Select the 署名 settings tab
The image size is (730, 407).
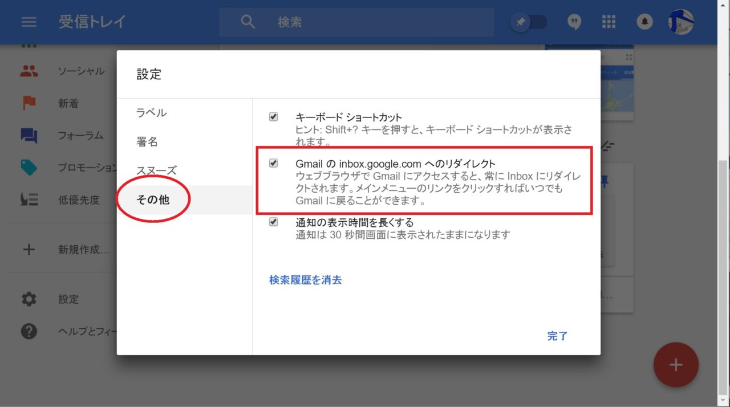(147, 142)
